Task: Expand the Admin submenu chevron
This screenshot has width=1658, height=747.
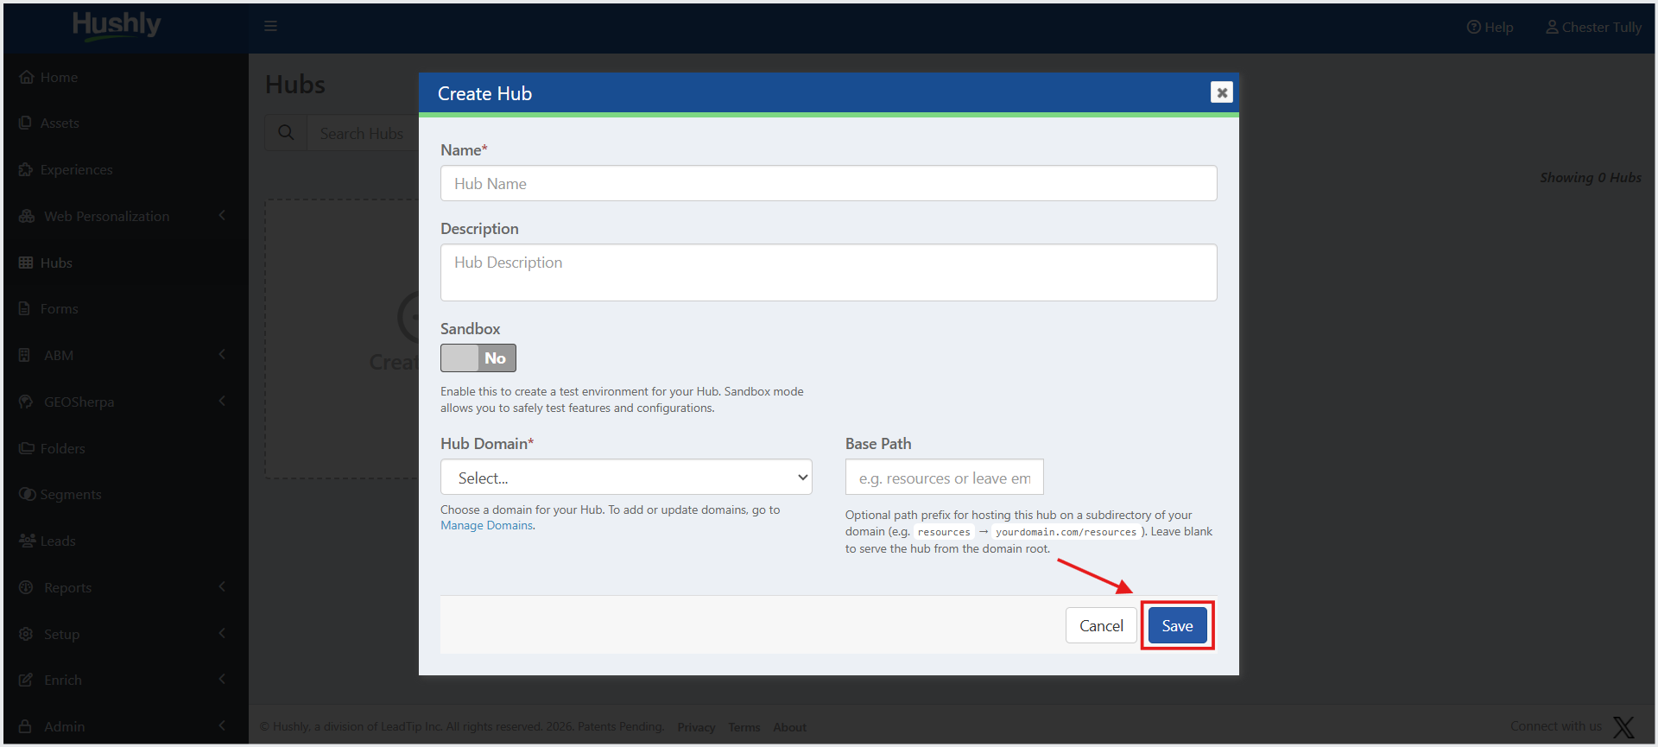Action: point(222,725)
